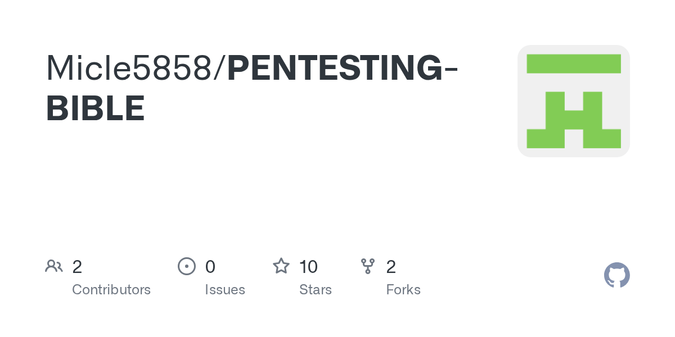The image size is (675, 337).
Task: Click the word BIBLE in title
Action: click(96, 108)
